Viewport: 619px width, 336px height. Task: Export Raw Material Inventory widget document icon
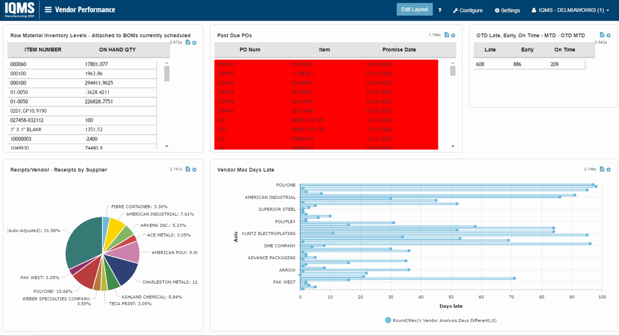click(188, 42)
